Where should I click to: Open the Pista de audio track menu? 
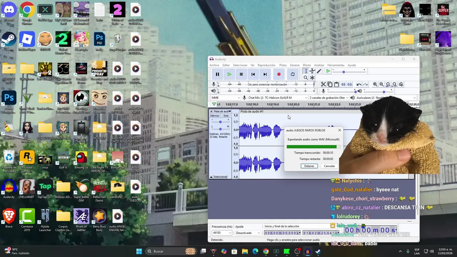pyautogui.click(x=222, y=111)
